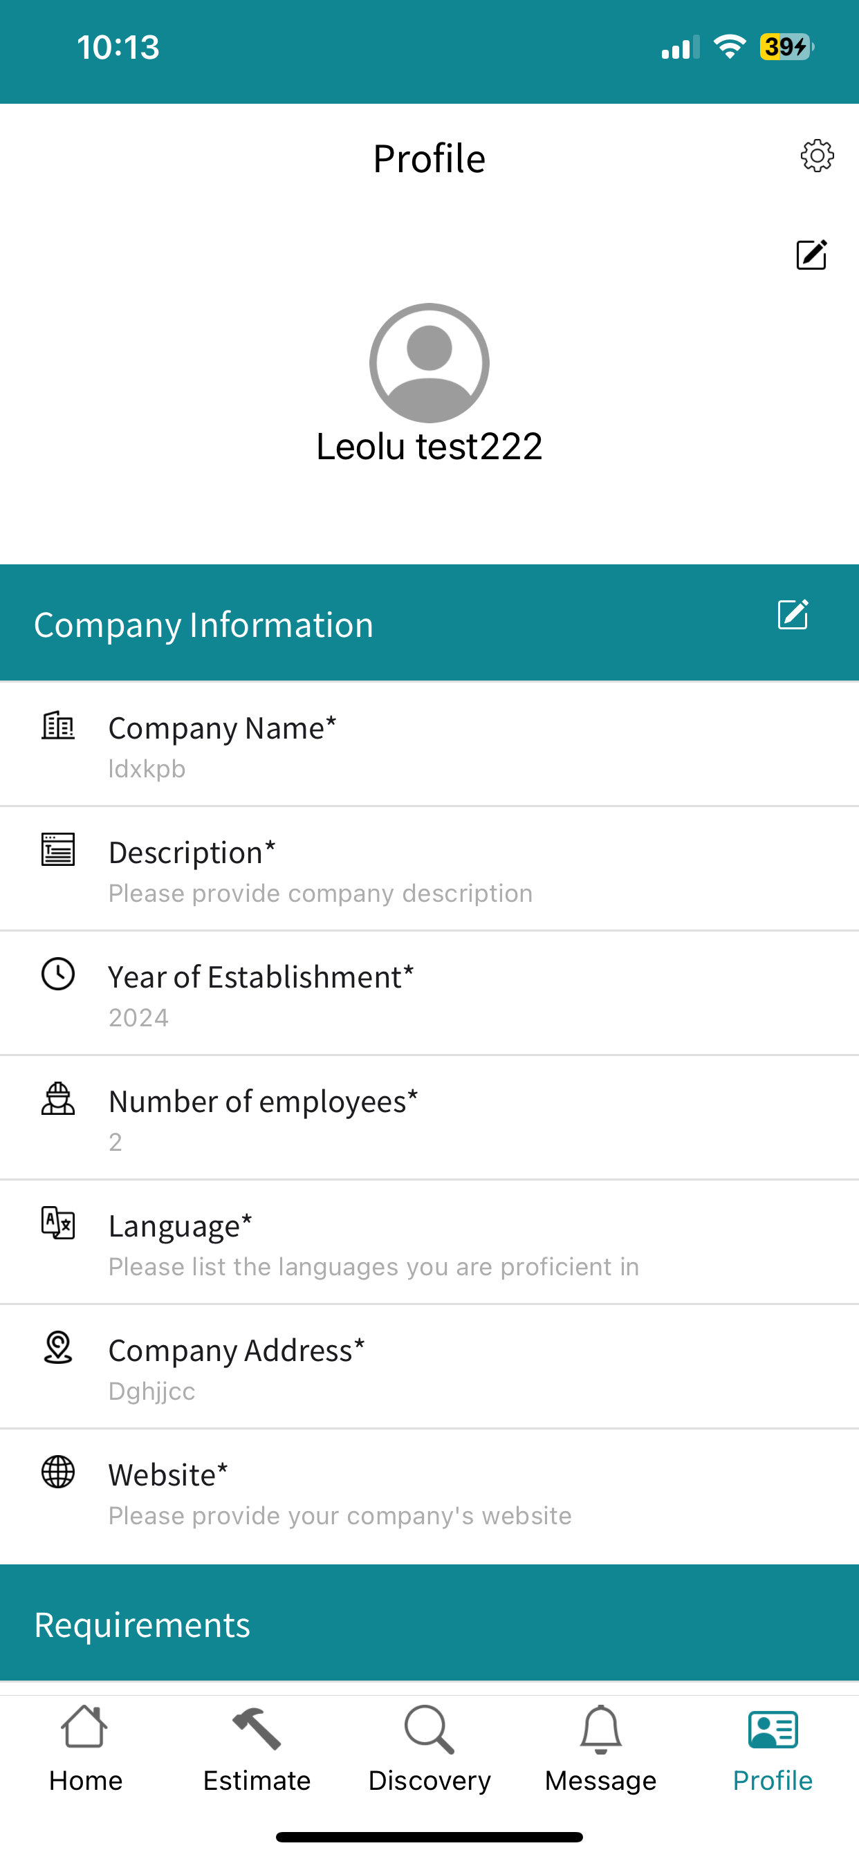Tap the Language translate icon
Image resolution: width=859 pixels, height=1859 pixels.
57,1223
